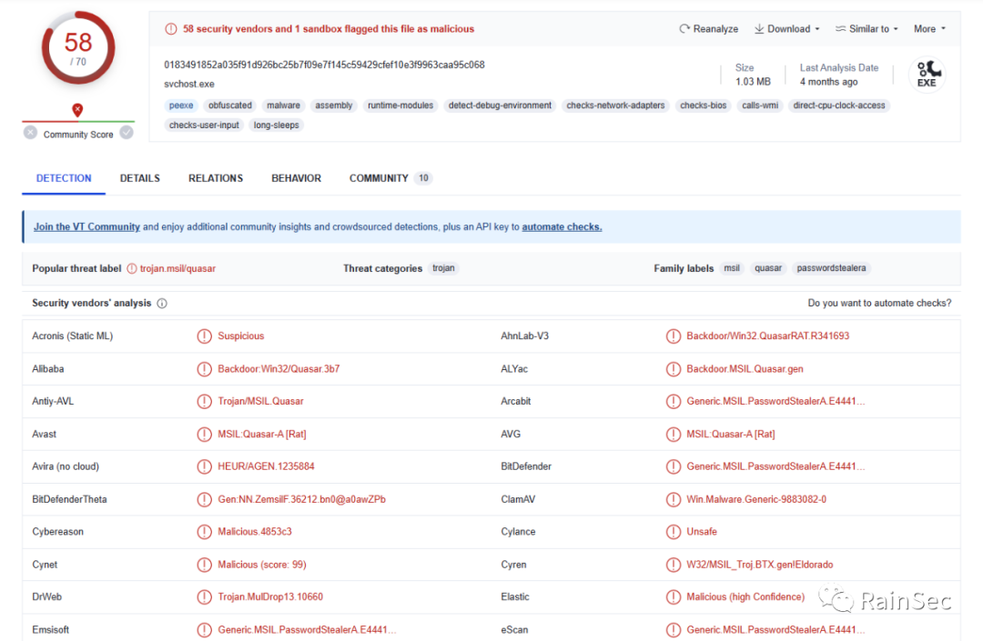Click the Trojan.MulDrop13.10660 detection text
This screenshot has height=641, width=983.
(x=270, y=596)
